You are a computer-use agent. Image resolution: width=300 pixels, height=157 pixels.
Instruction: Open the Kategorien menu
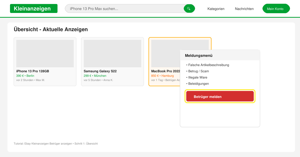[216, 9]
